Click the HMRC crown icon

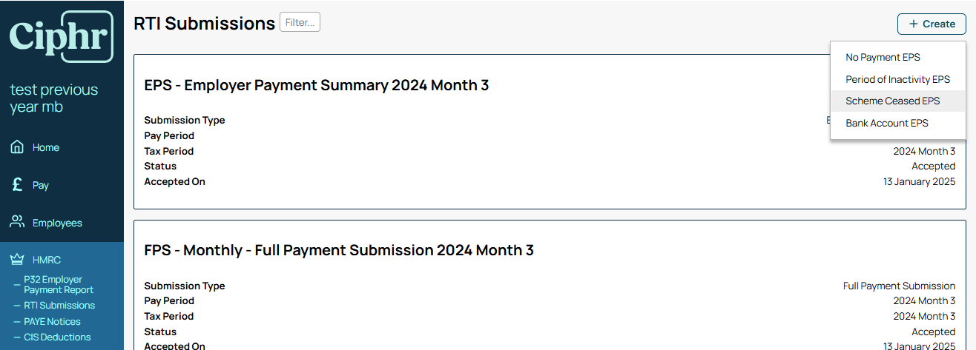click(17, 260)
